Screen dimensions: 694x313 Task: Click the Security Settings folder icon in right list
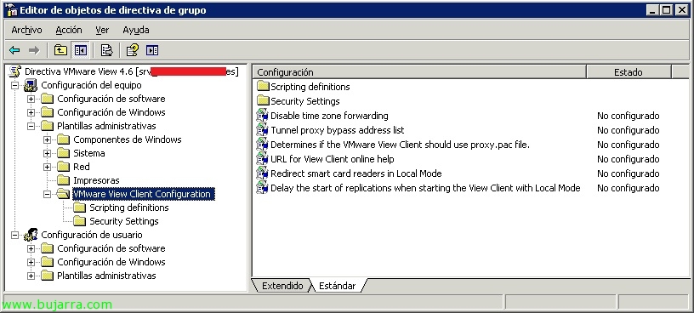point(263,100)
